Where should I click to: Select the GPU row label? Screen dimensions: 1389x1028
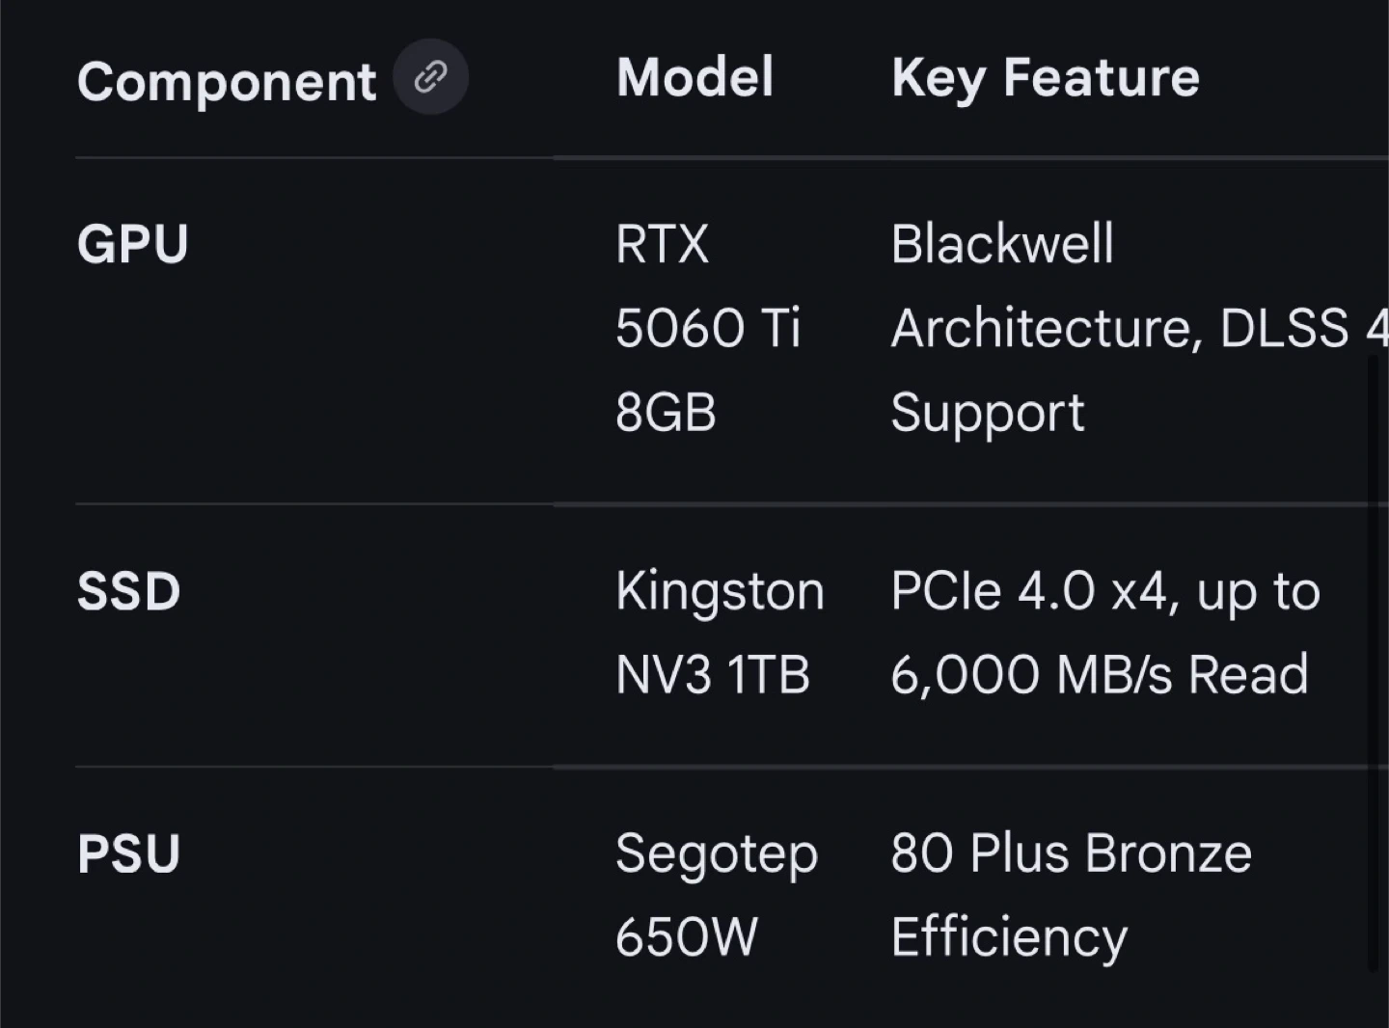coord(133,244)
